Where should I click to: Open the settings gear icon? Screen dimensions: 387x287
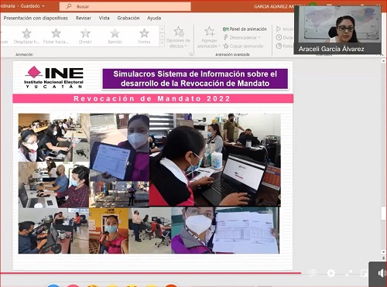(331, 273)
